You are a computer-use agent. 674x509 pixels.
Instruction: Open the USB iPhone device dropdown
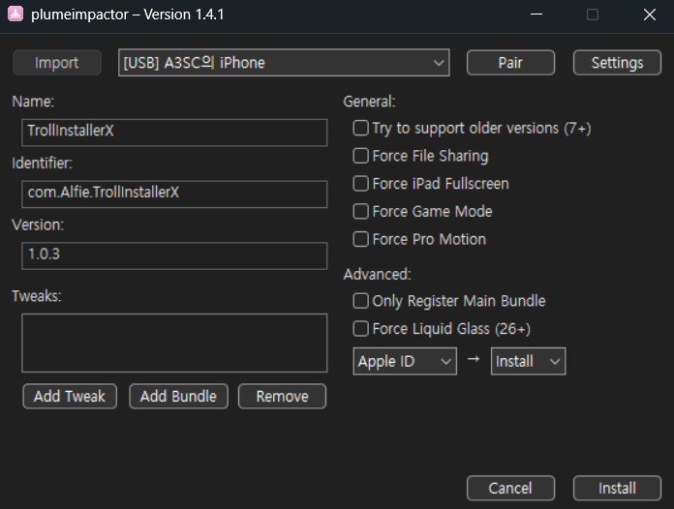point(284,63)
